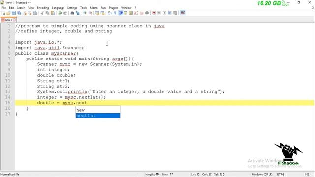Click the 'UTF-8' encoding status entry

pyautogui.click(x=281, y=174)
